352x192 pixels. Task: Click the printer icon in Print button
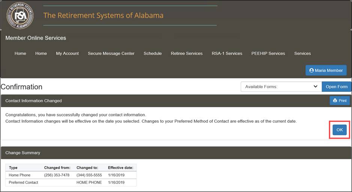(x=335, y=101)
